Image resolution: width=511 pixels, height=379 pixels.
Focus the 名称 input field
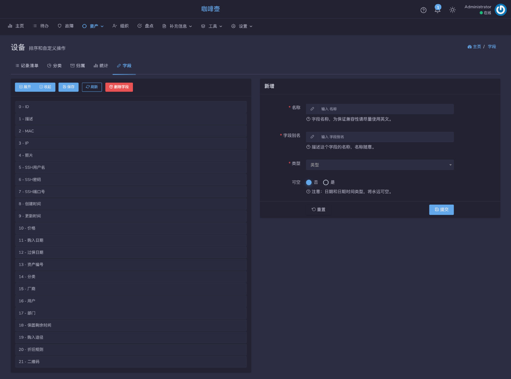click(x=386, y=109)
